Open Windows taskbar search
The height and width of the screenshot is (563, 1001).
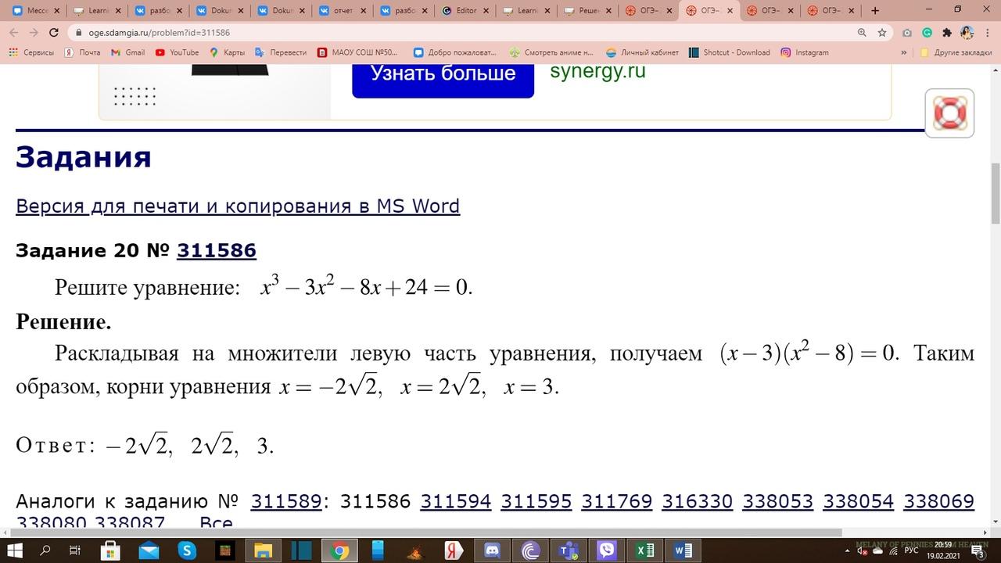click(45, 551)
